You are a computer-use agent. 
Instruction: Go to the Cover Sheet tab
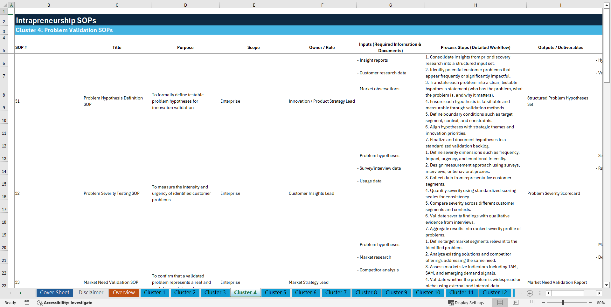pyautogui.click(x=54, y=293)
